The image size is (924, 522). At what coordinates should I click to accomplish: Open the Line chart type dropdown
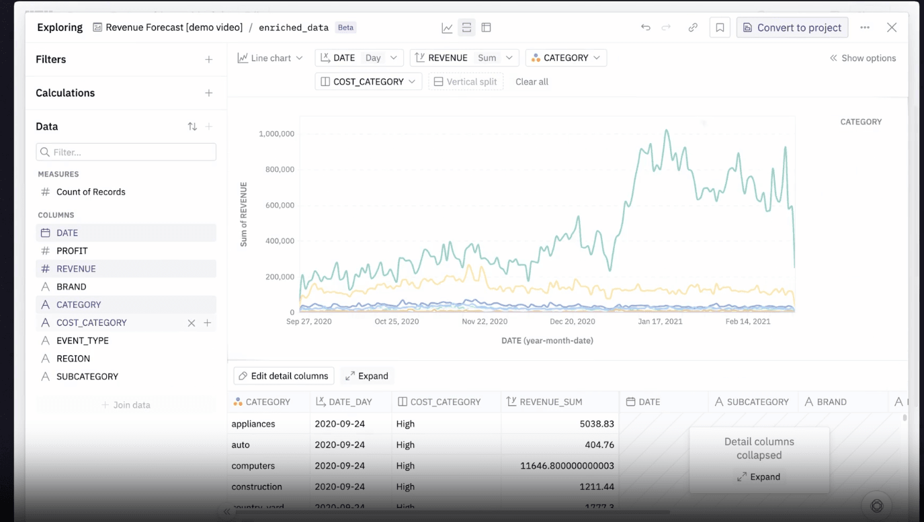[x=270, y=58]
